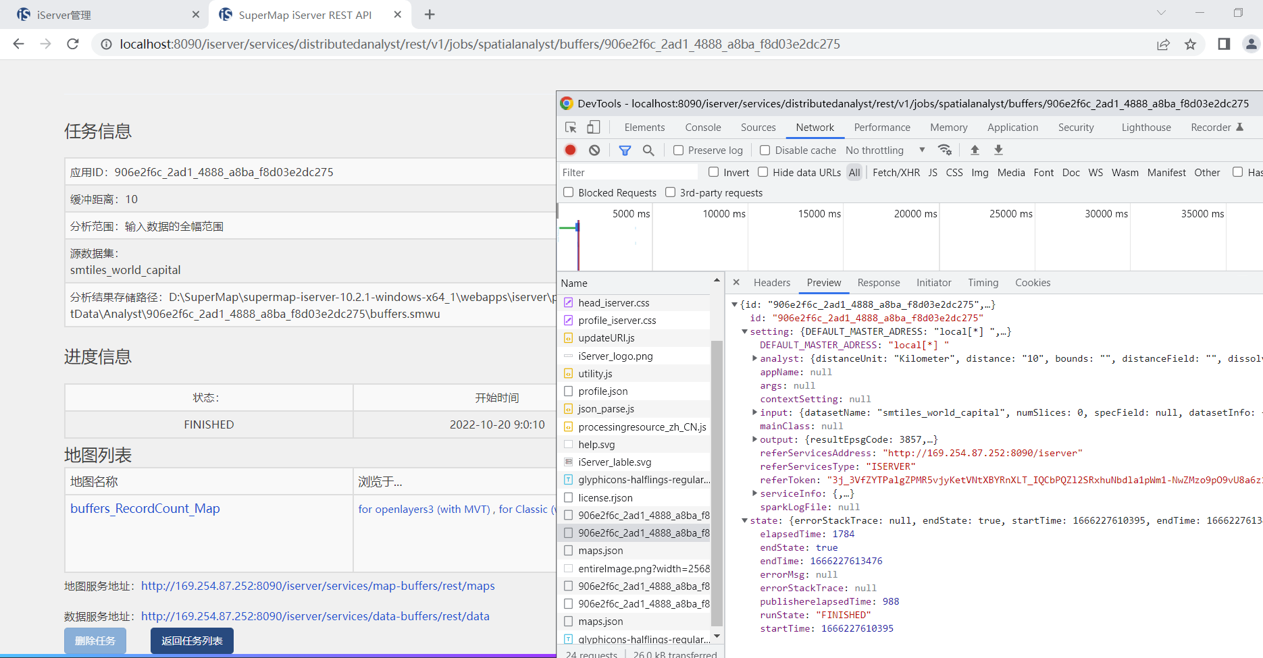
Task: Open a new tab with plus icon
Action: point(430,14)
